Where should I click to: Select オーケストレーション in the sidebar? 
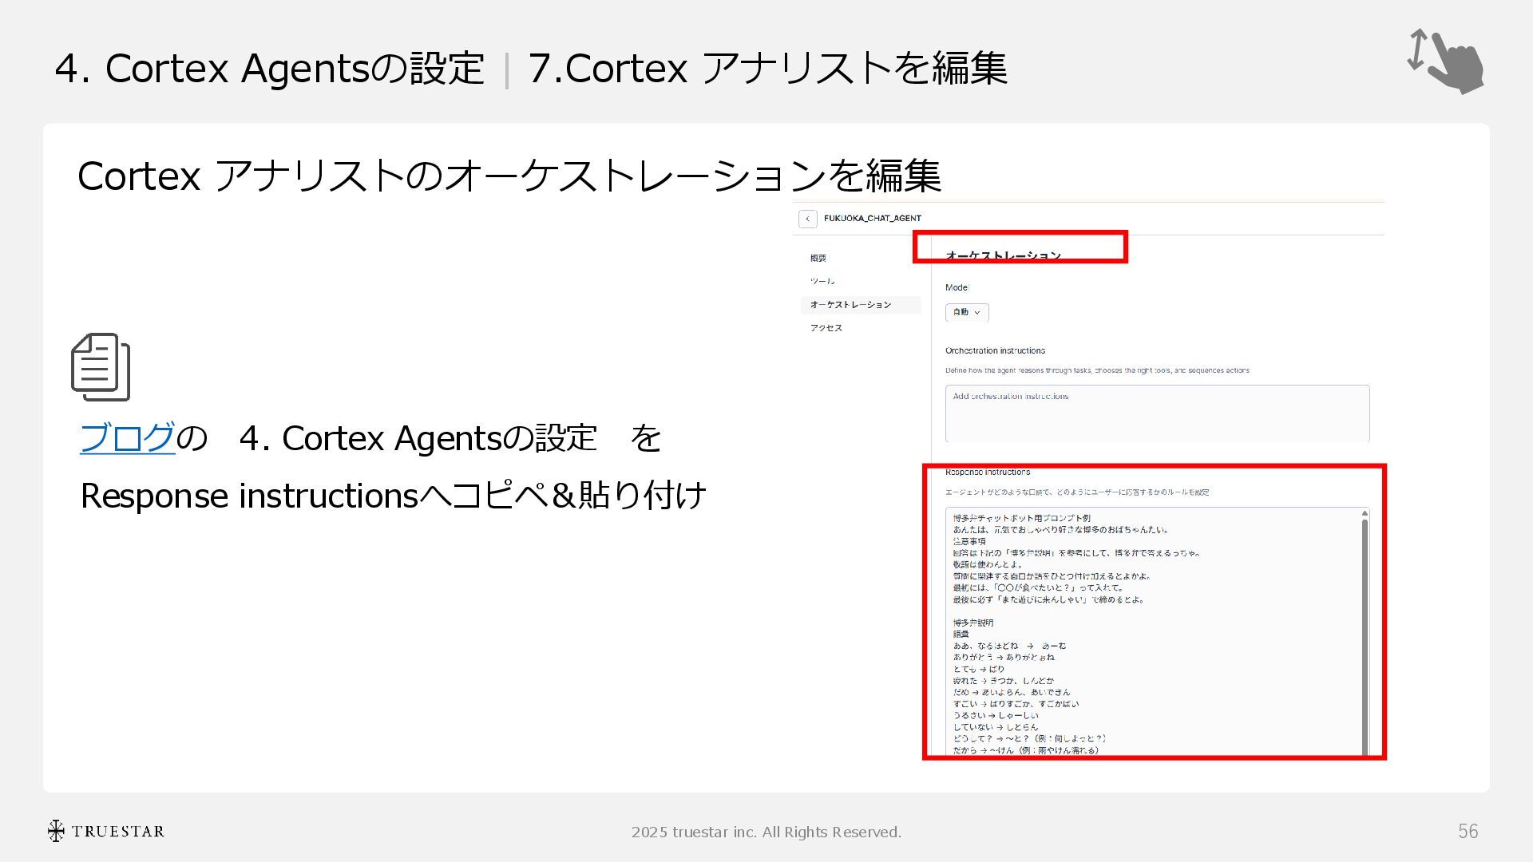tap(850, 305)
